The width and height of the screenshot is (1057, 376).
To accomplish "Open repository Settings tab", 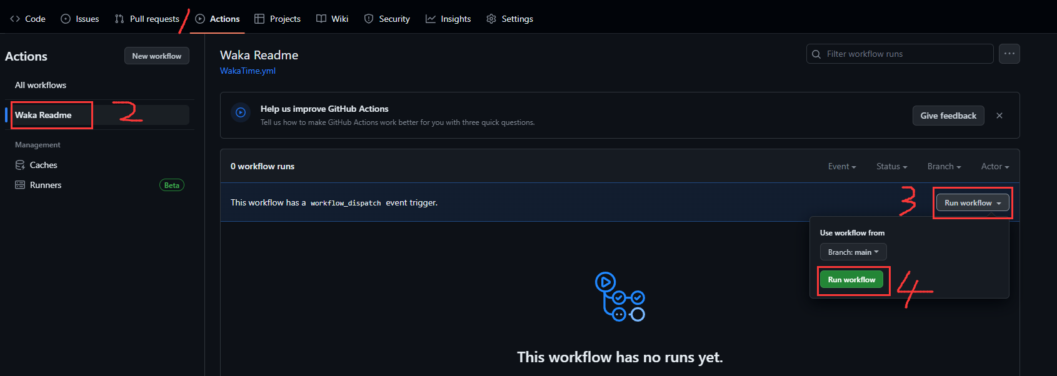I will click(x=509, y=19).
